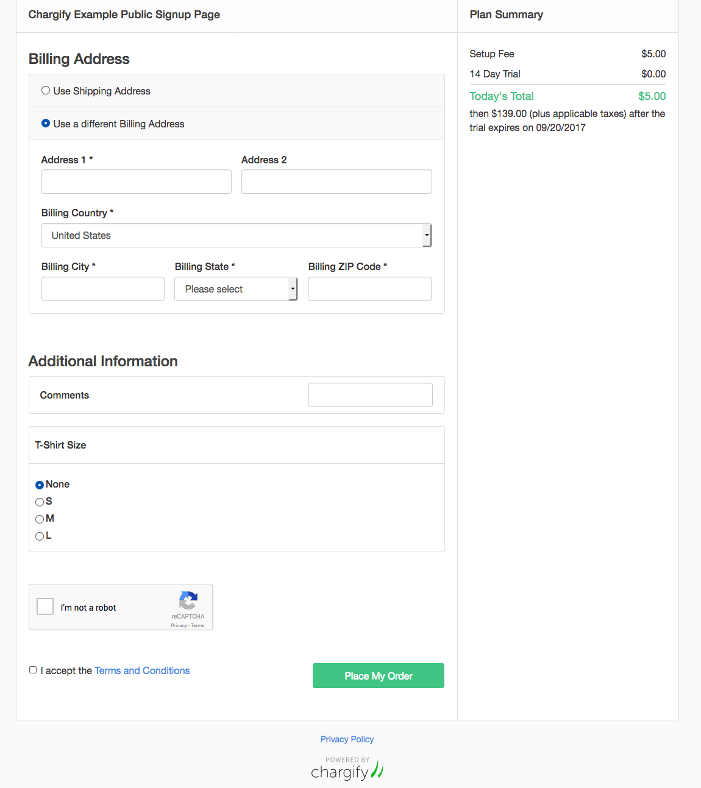Pick T-Shirt size M
The image size is (701, 788).
point(40,519)
